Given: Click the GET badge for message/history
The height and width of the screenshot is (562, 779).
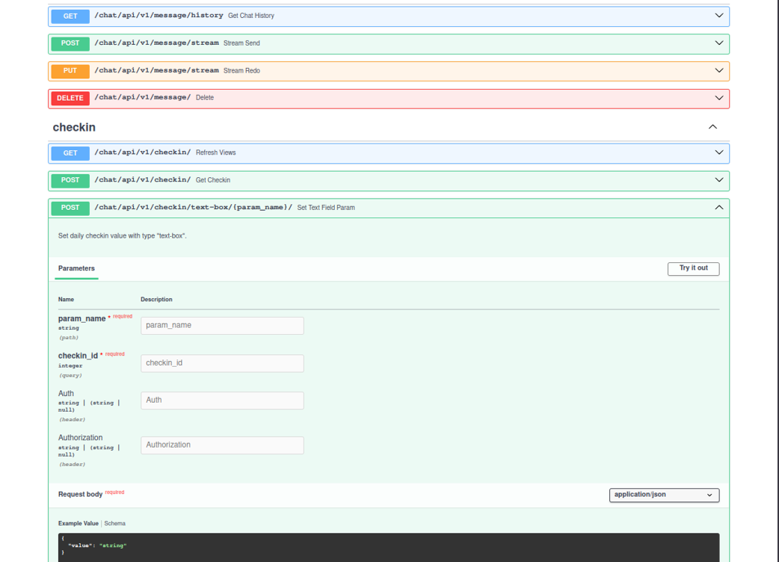Looking at the screenshot, I should pos(70,16).
